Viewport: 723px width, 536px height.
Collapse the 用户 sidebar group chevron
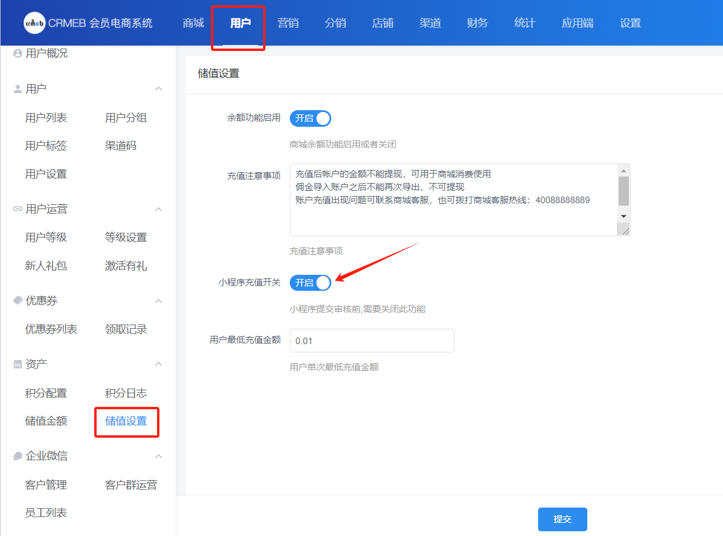click(158, 89)
